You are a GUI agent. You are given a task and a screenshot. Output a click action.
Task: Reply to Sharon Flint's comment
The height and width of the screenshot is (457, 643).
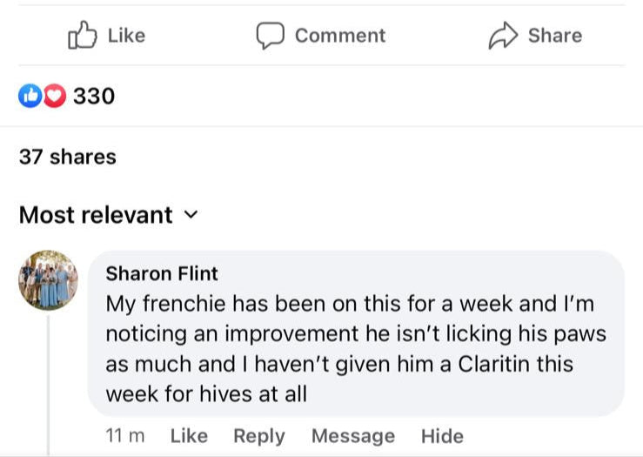click(x=258, y=436)
